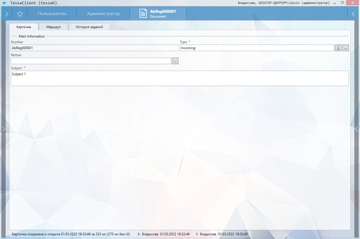
Task: Open the История заданий tab
Action: pyautogui.click(x=89, y=27)
